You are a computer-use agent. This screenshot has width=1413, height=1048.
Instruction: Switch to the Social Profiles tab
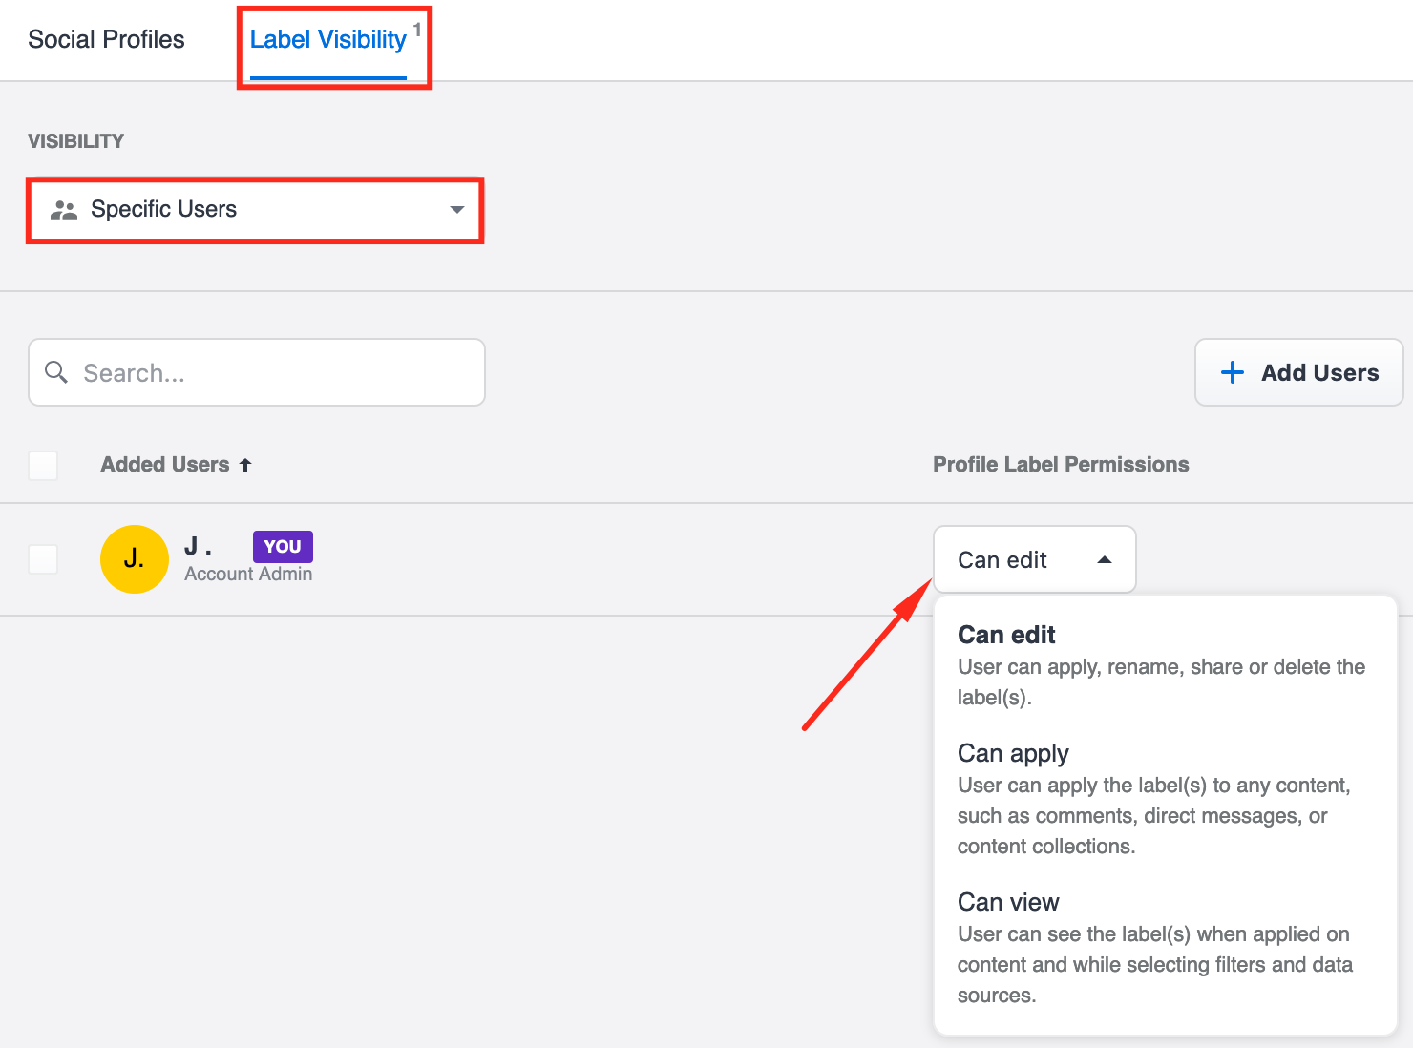(106, 39)
